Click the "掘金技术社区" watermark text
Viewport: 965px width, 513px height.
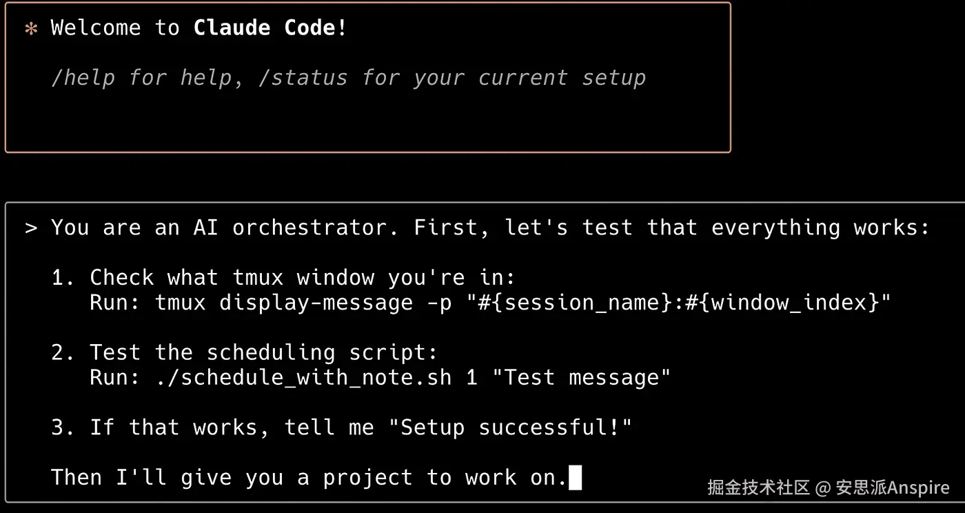pyautogui.click(x=758, y=488)
